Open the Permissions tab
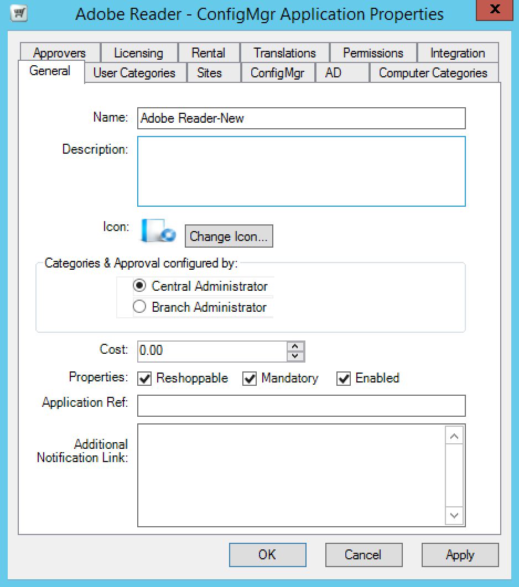Screen dimensions: 519x587 tap(373, 53)
